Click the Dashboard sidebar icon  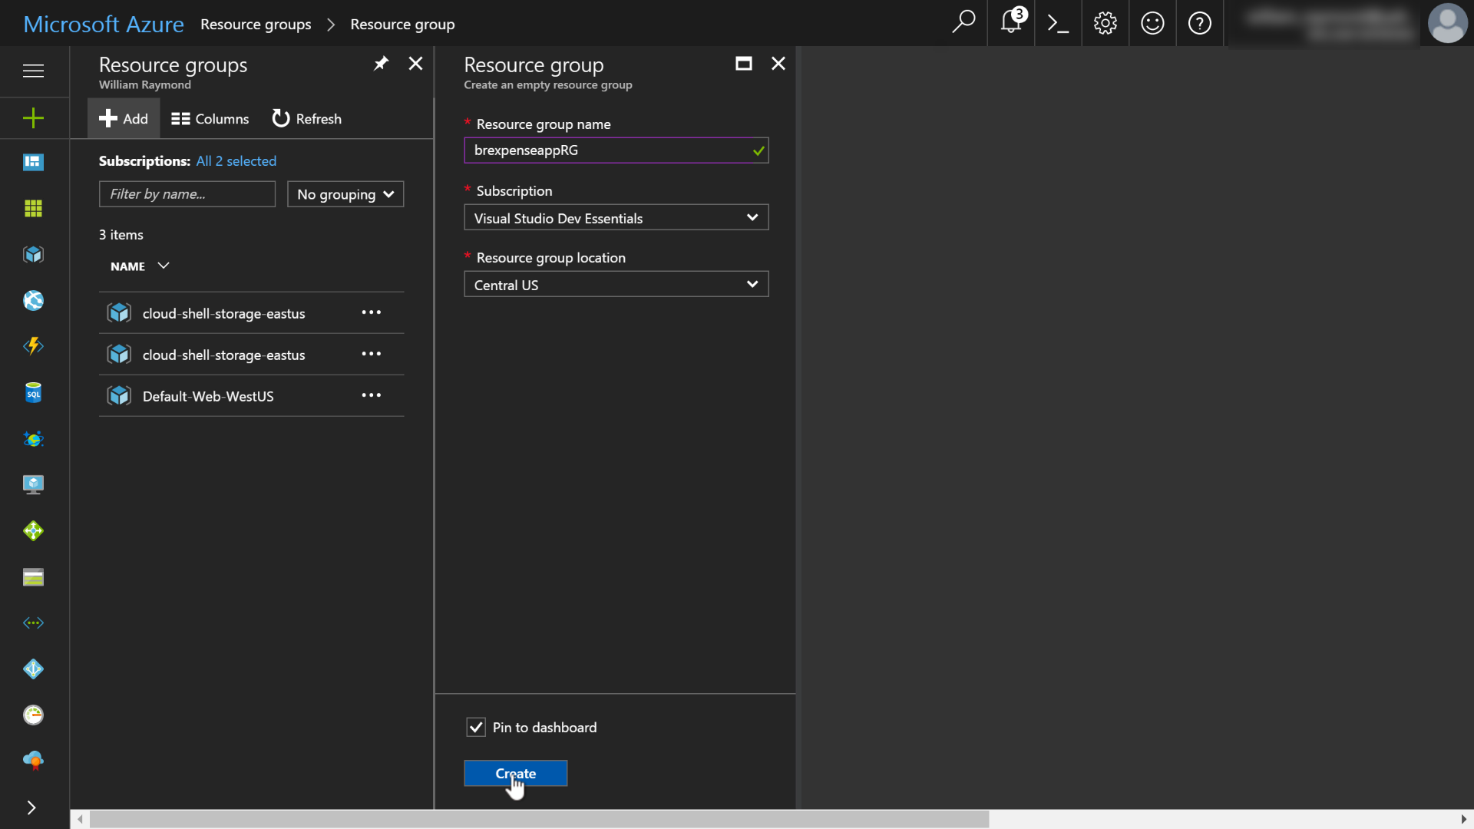pyautogui.click(x=33, y=162)
